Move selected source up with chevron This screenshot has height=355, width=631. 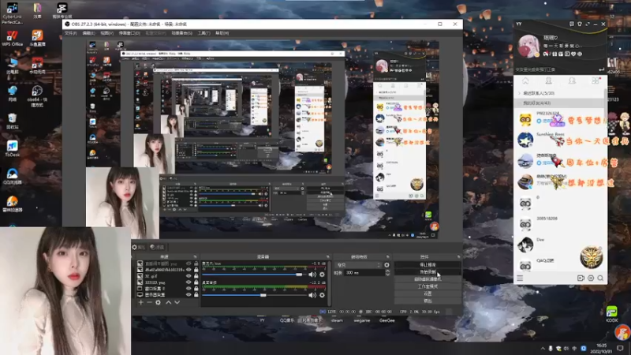pos(168,302)
